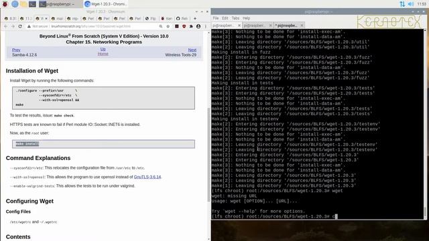This screenshot has height=241, width=429.
Task: Click the terminal prompt line with cursor
Action: [x=275, y=216]
